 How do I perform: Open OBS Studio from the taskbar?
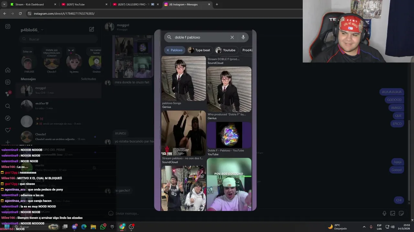131,227
